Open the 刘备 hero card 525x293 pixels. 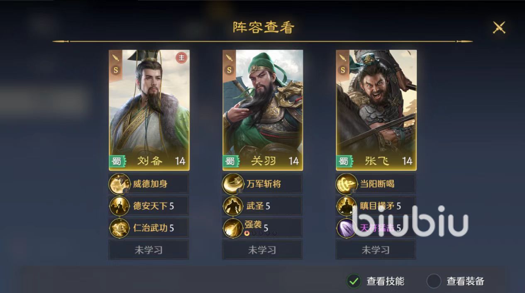click(x=149, y=110)
